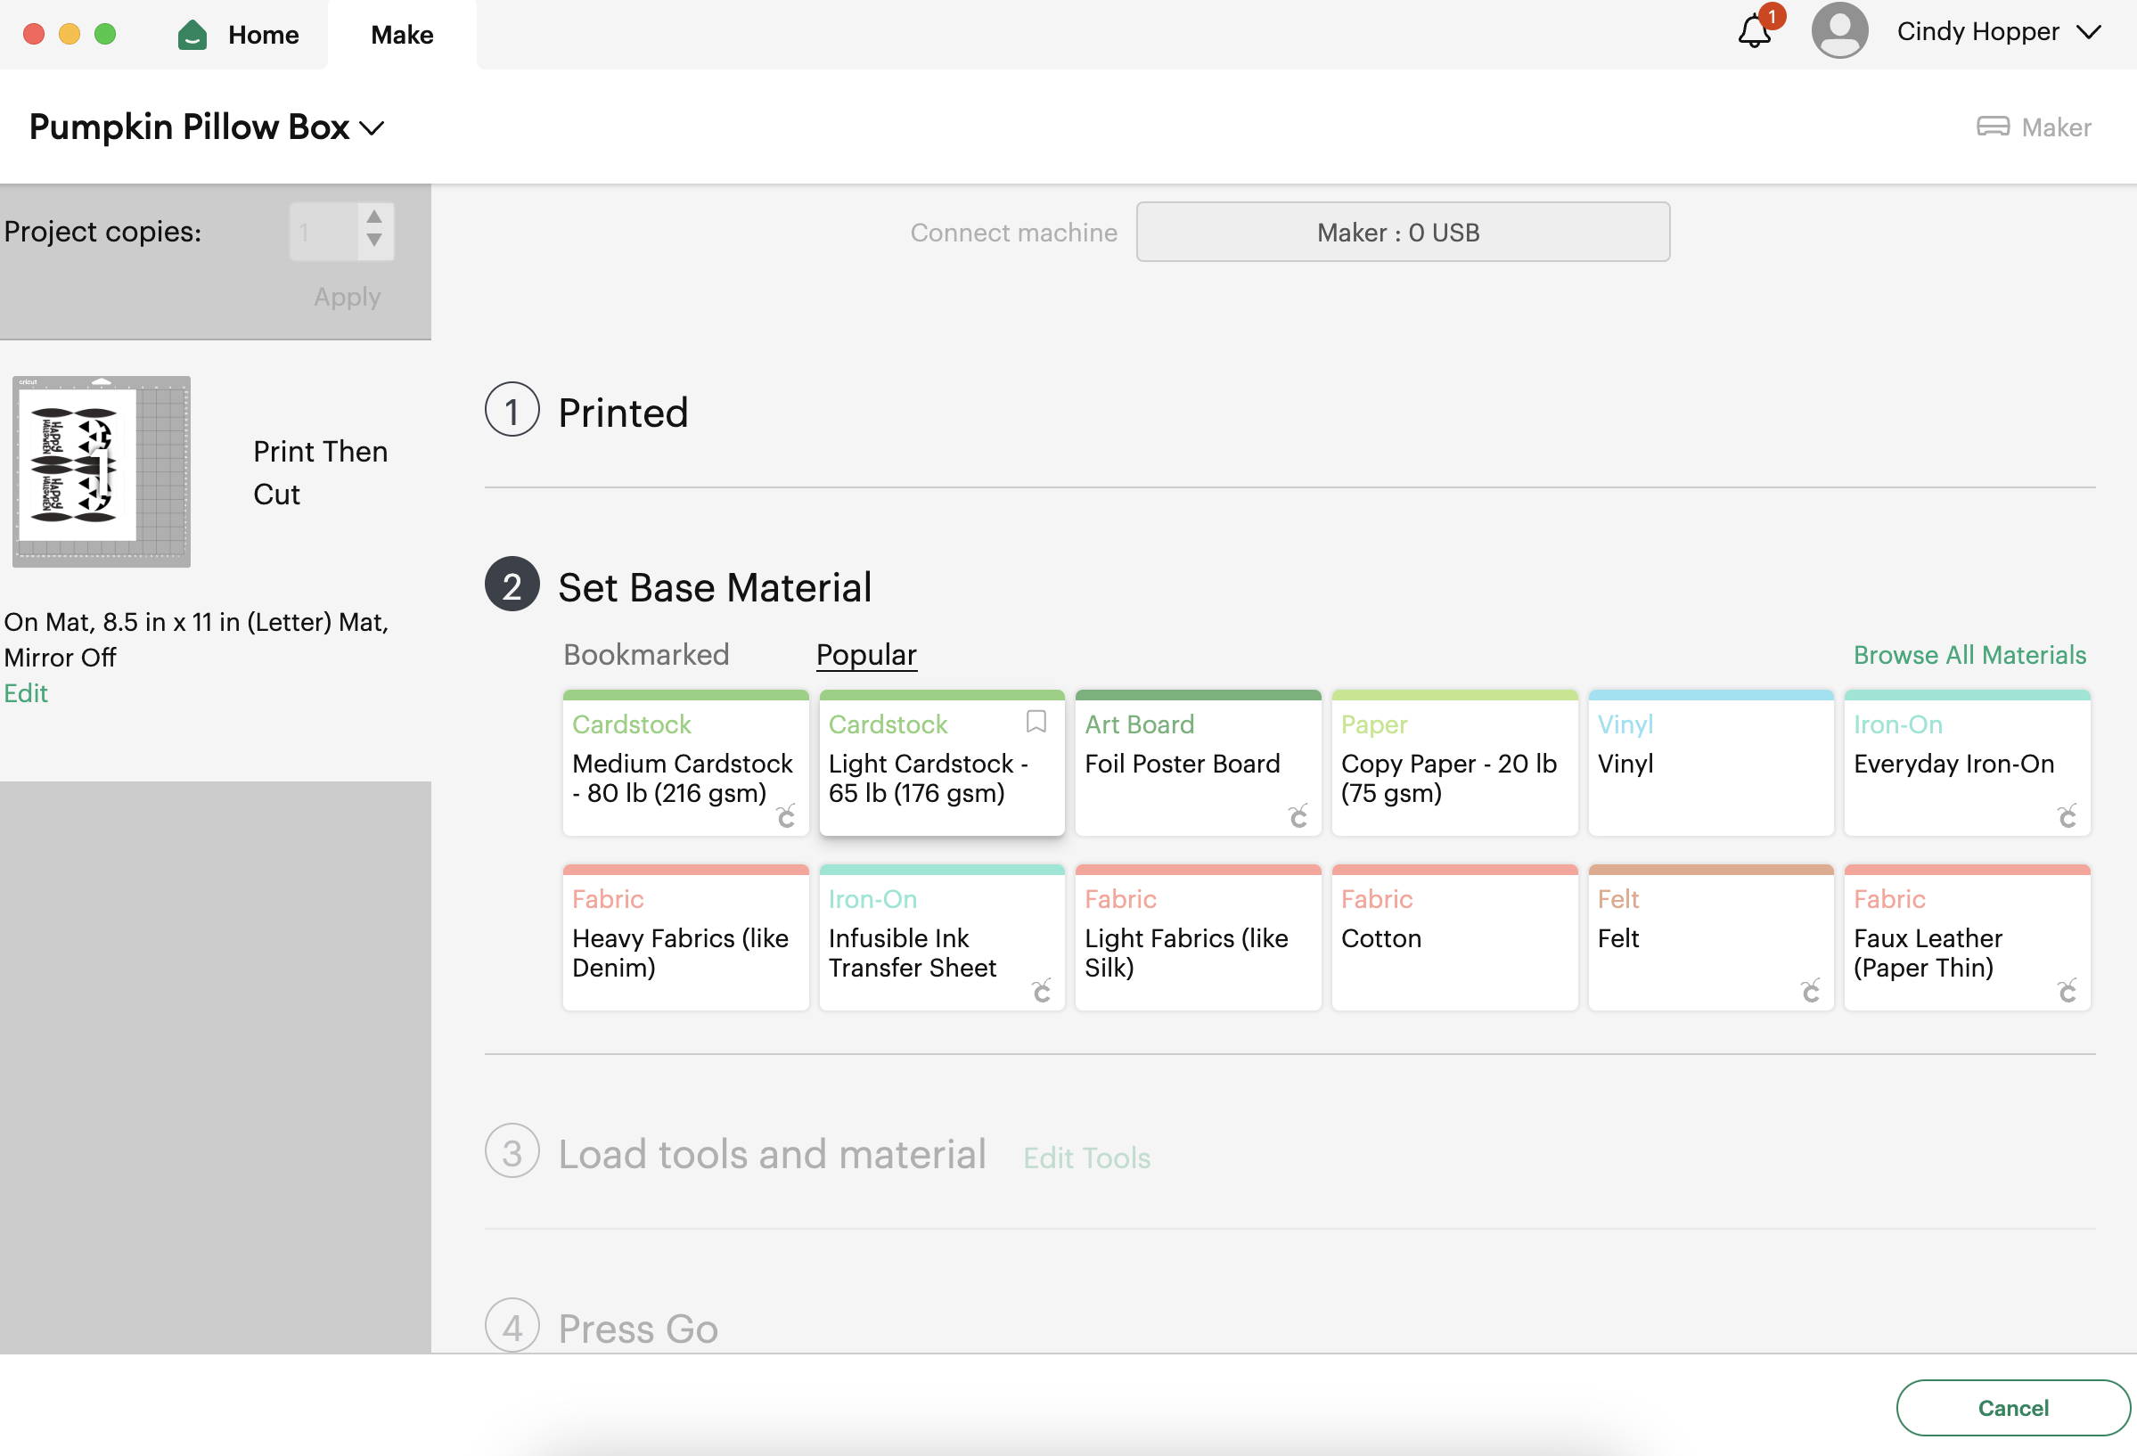Click Cricut logo on Infusible Ink Transfer Sheet card
The height and width of the screenshot is (1456, 2137).
click(1042, 990)
